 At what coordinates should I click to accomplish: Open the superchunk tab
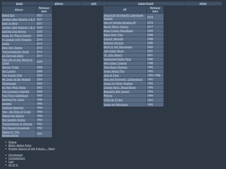[x=146, y=4]
